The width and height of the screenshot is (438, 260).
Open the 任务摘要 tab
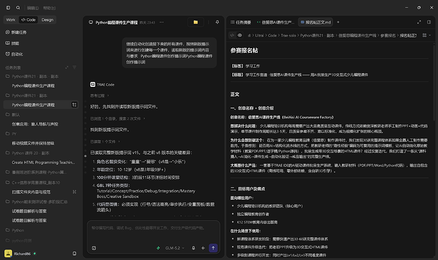(241, 22)
